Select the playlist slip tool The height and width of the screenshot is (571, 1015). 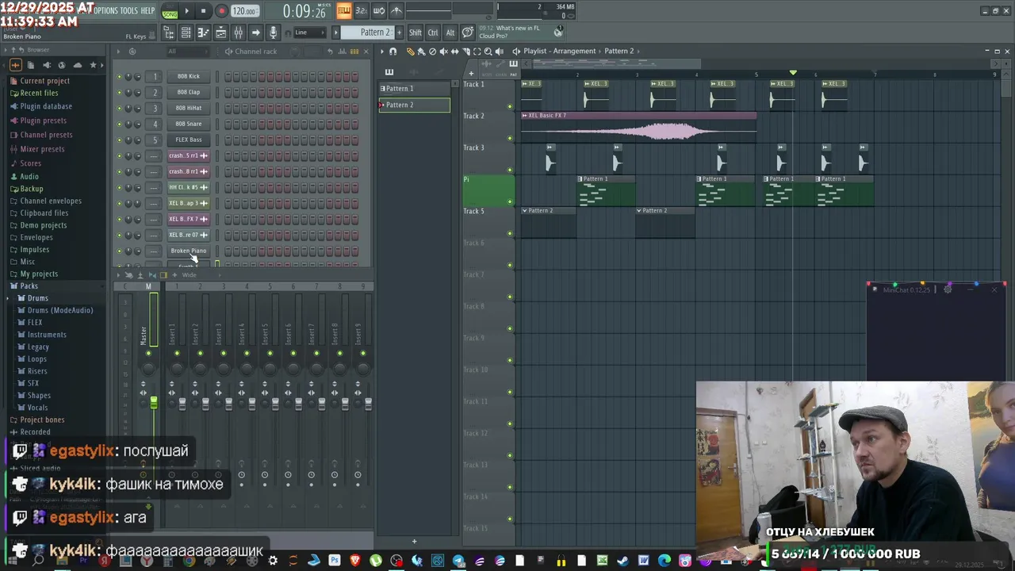click(454, 52)
